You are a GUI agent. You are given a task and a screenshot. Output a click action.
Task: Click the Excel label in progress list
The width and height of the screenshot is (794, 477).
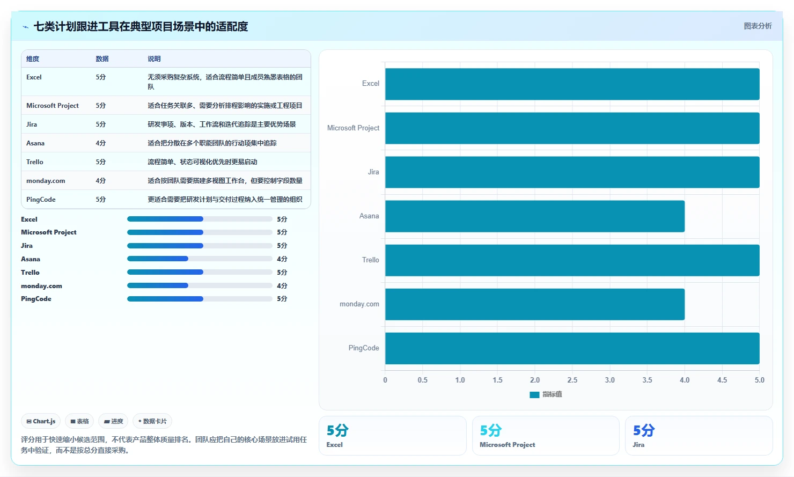click(x=29, y=219)
